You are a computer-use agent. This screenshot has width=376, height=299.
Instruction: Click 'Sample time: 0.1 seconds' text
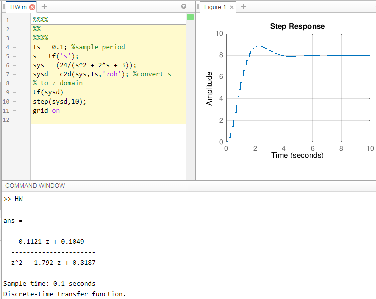[49, 283]
